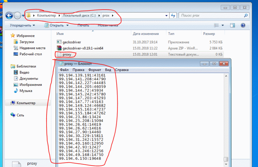This screenshot has height=167, width=258.
Task: Open the Формат menu in Notepad
Action: 95,70
